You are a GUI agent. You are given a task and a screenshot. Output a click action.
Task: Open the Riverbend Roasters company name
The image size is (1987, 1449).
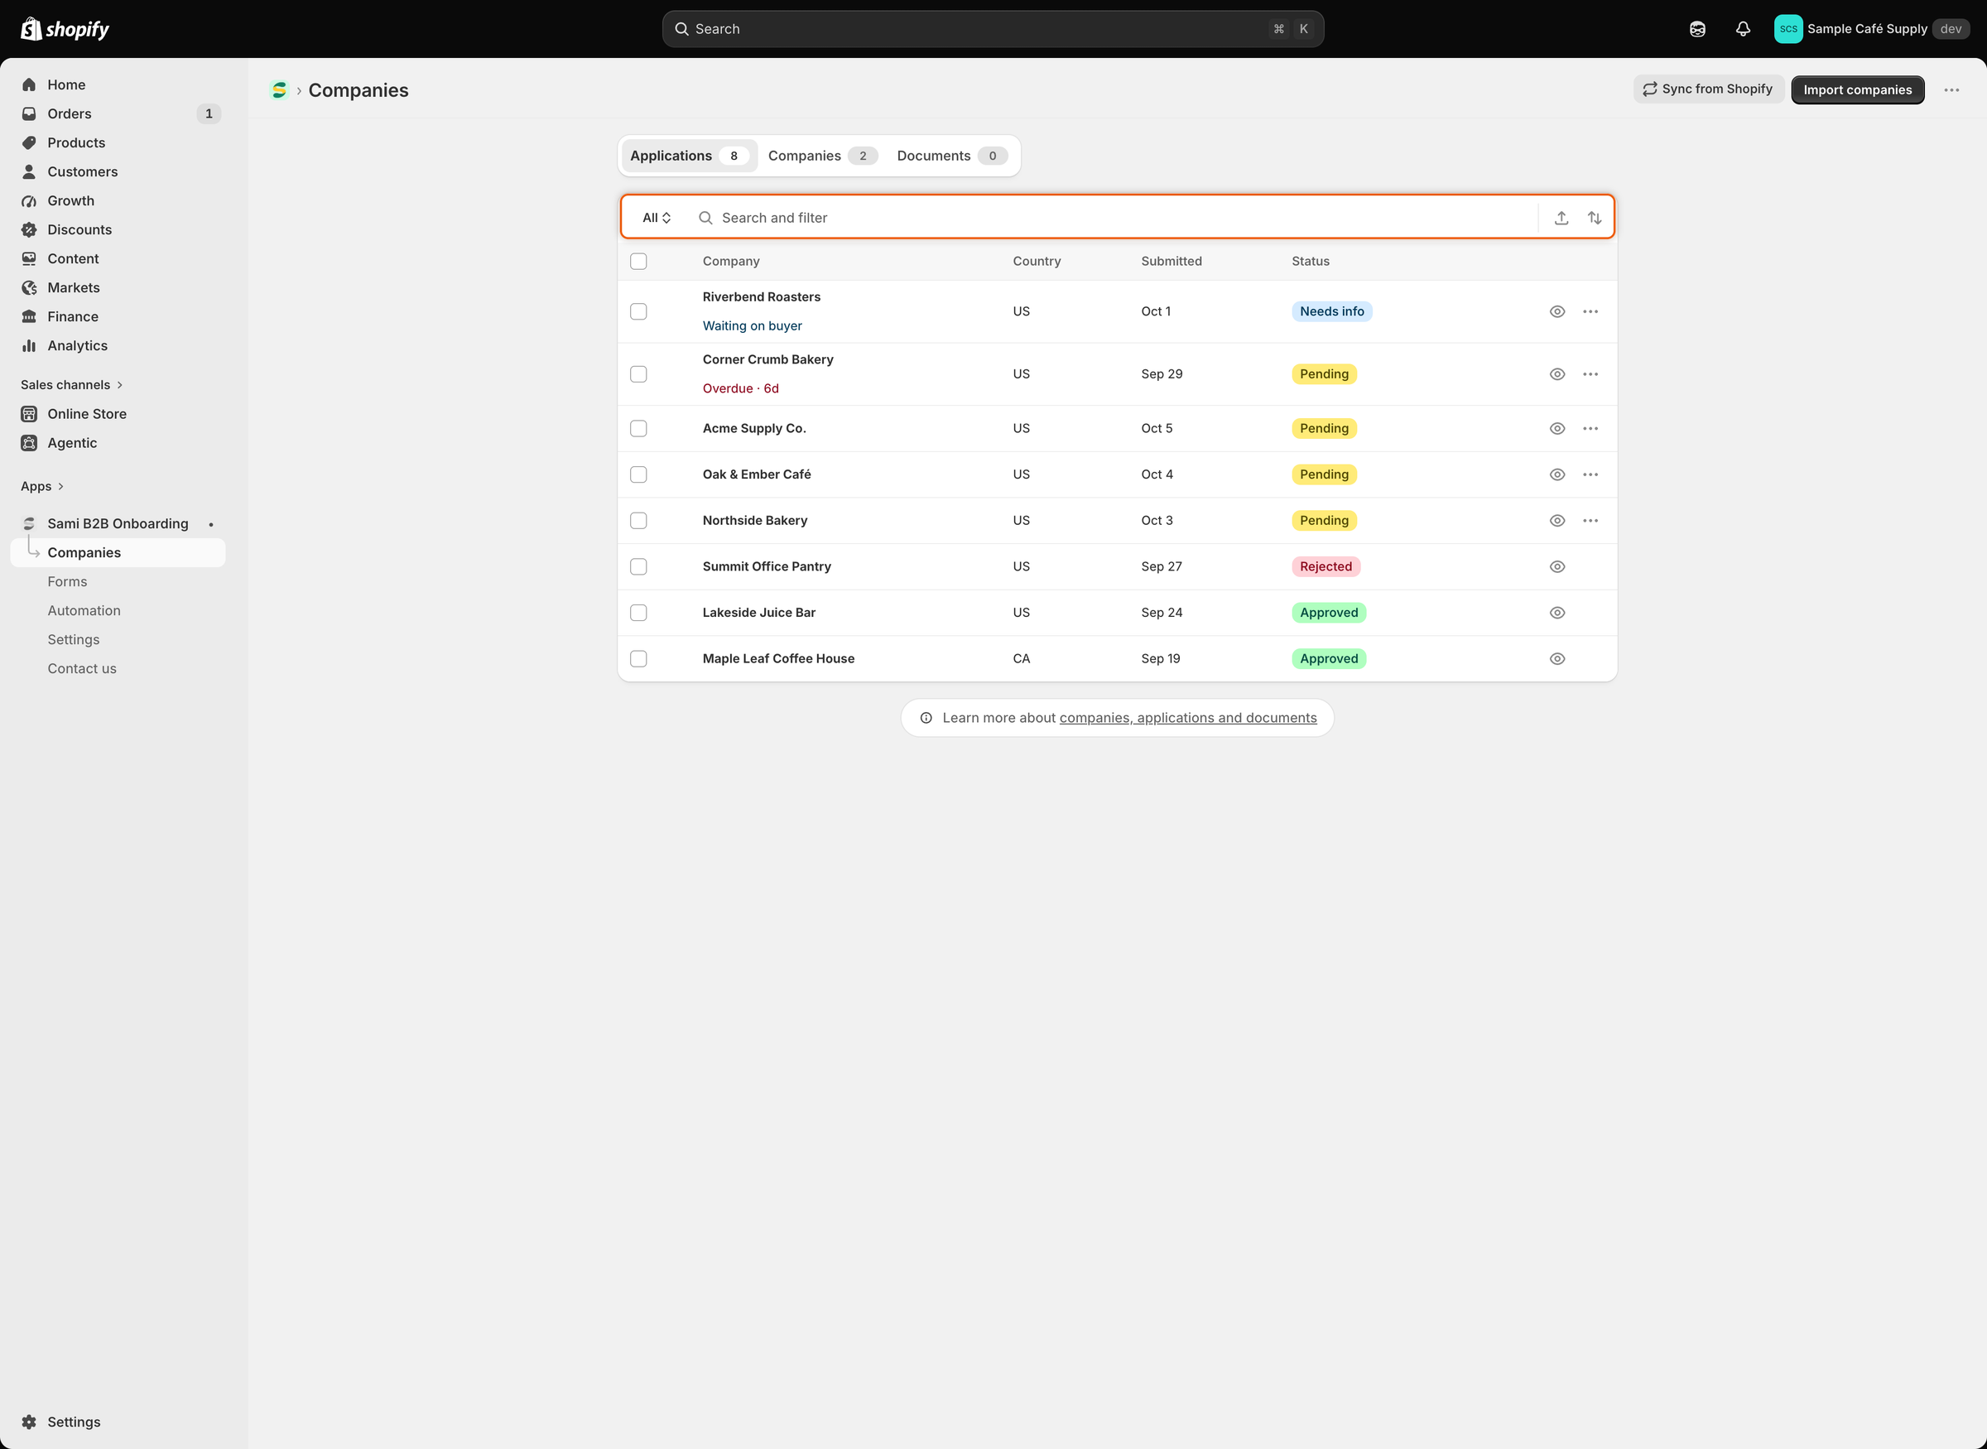tap(761, 297)
